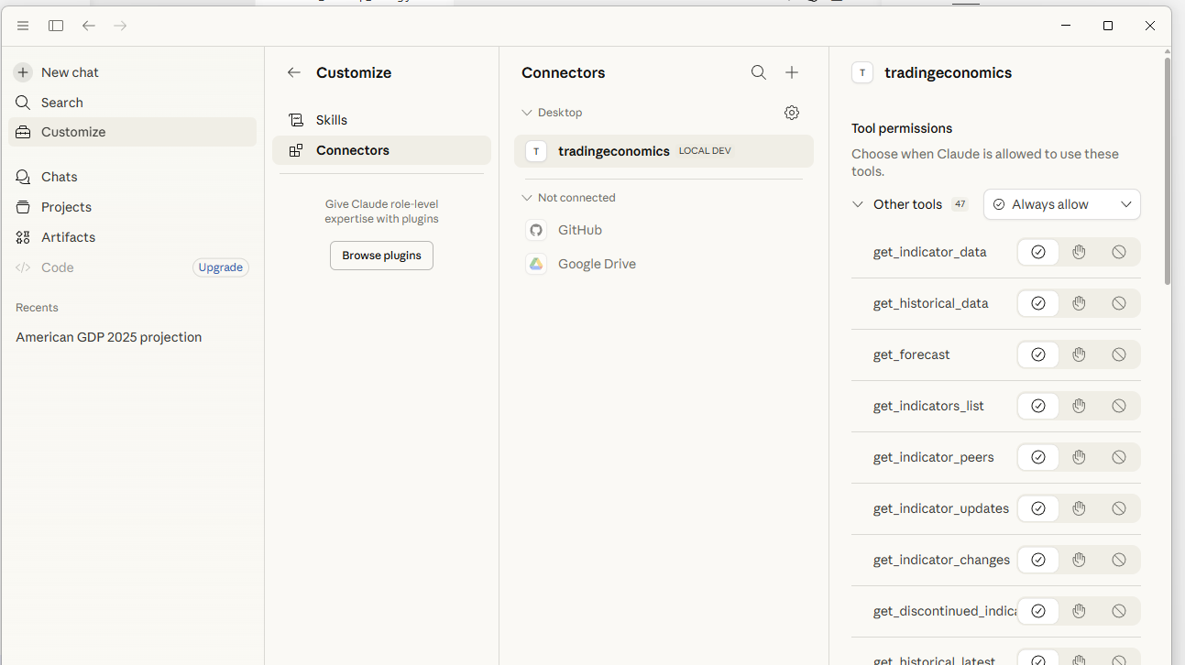
Task: Open the American GDP 2025 projection chat
Action: pos(108,337)
